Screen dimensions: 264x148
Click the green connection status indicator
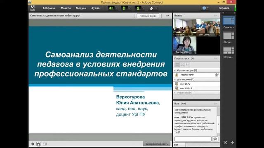point(235,8)
